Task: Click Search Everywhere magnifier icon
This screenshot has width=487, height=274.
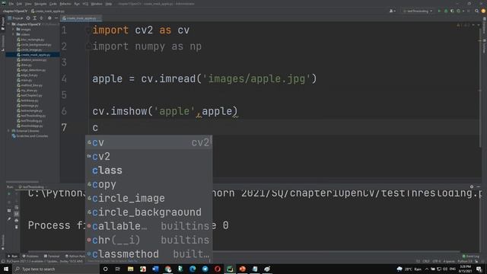Action: point(477,11)
